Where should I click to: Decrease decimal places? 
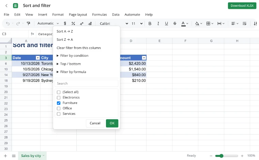point(81,23)
